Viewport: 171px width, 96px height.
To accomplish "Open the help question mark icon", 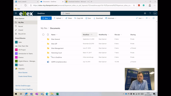I will pos(150,13).
